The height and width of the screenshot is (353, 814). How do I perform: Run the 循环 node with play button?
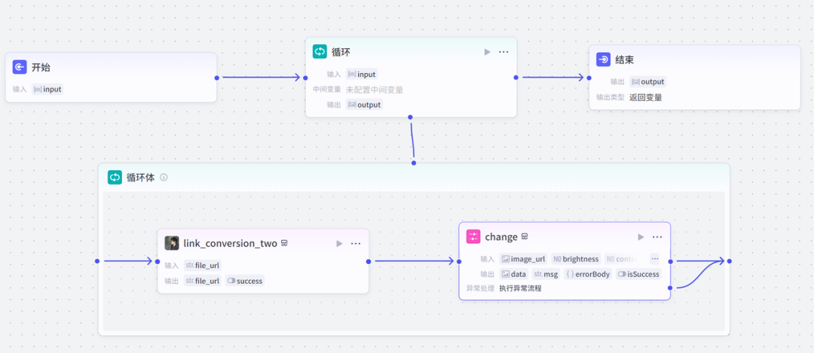(x=487, y=52)
